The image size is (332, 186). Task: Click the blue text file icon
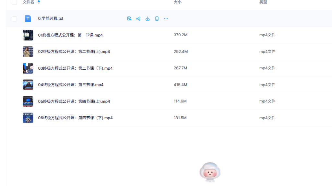[28, 19]
